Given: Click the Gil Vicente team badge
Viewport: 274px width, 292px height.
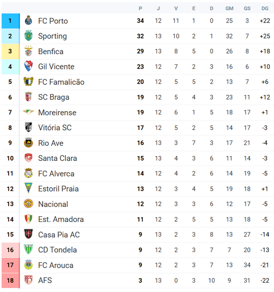Looking at the screenshot, I should [28, 67].
